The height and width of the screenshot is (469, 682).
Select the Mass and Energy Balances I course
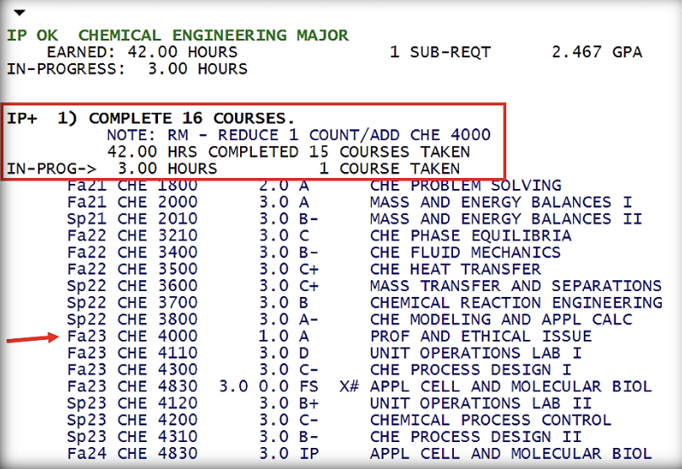502,202
